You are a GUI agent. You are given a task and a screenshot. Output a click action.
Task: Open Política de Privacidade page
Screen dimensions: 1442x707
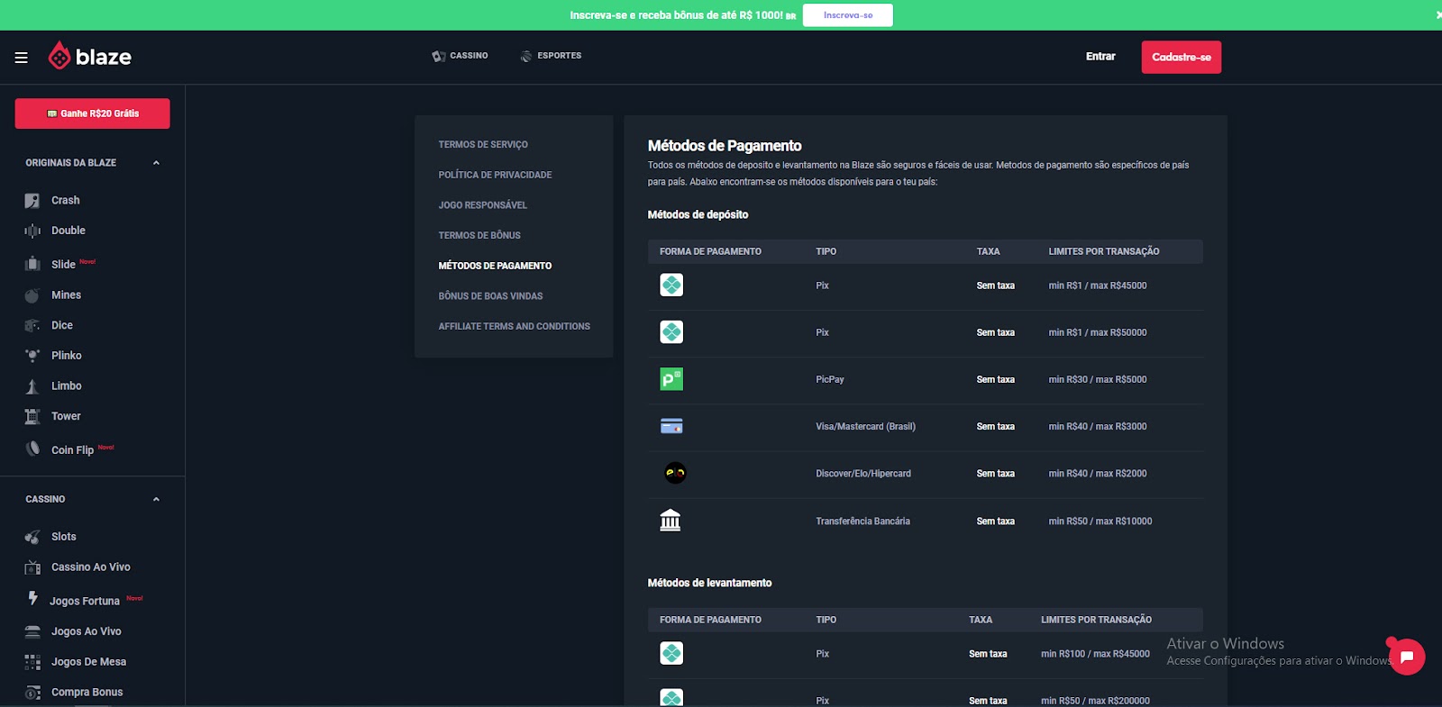tap(495, 175)
